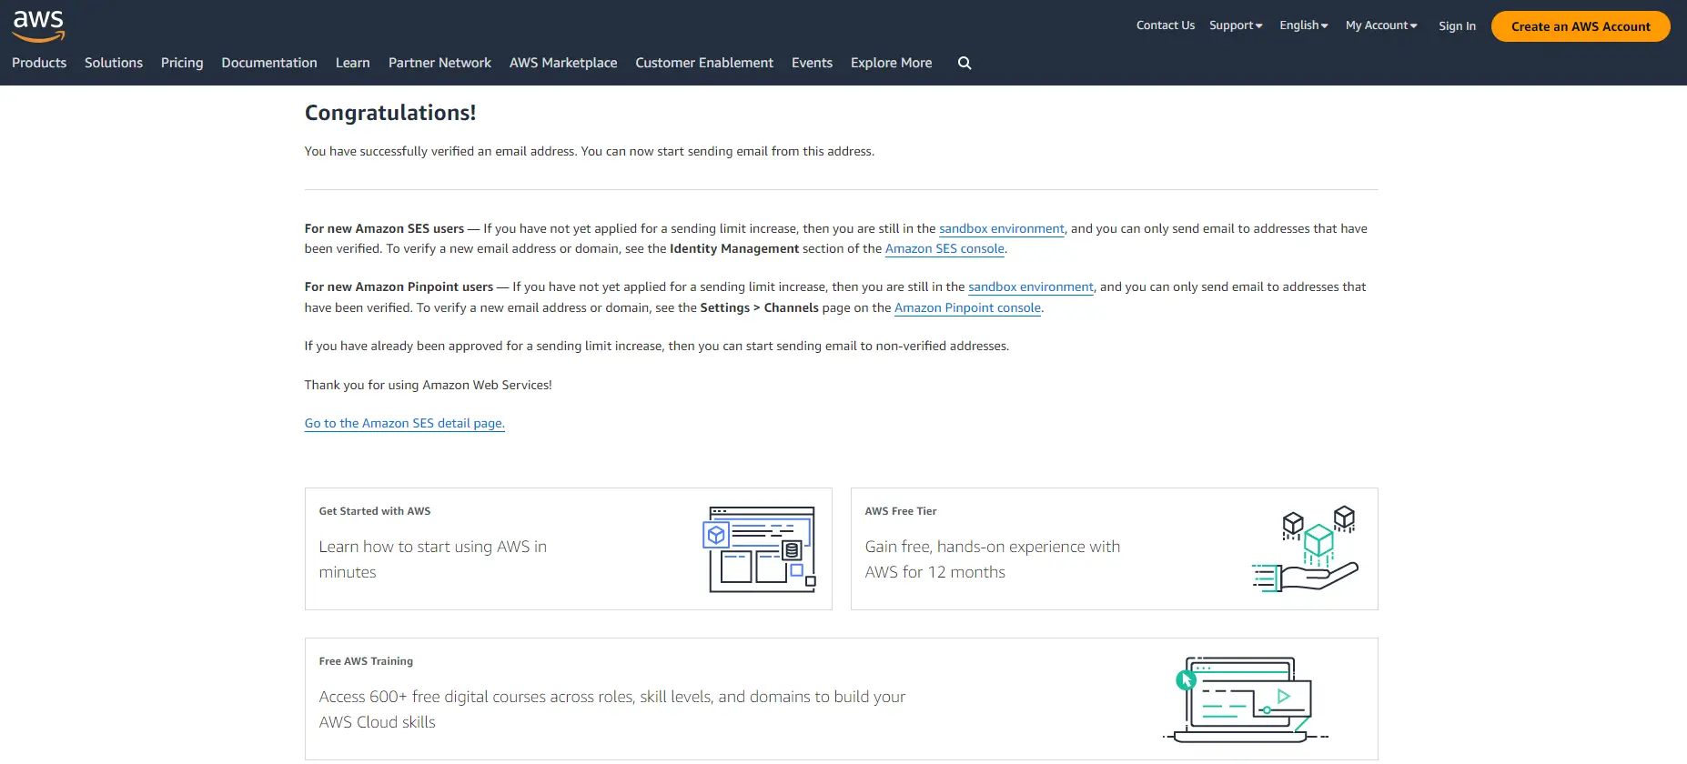
Task: Open Customer Enablement menu
Action: click(704, 63)
